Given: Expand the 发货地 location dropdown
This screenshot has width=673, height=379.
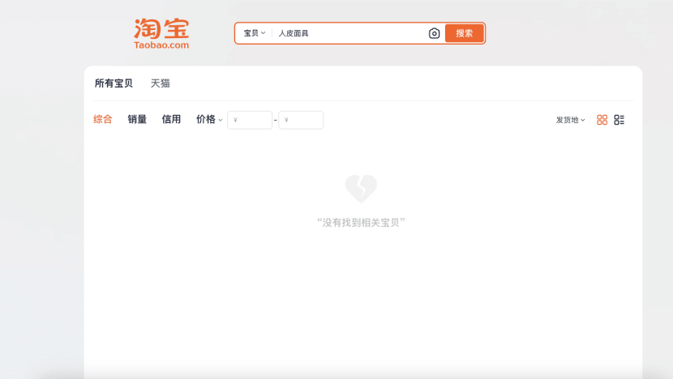Looking at the screenshot, I should [570, 120].
